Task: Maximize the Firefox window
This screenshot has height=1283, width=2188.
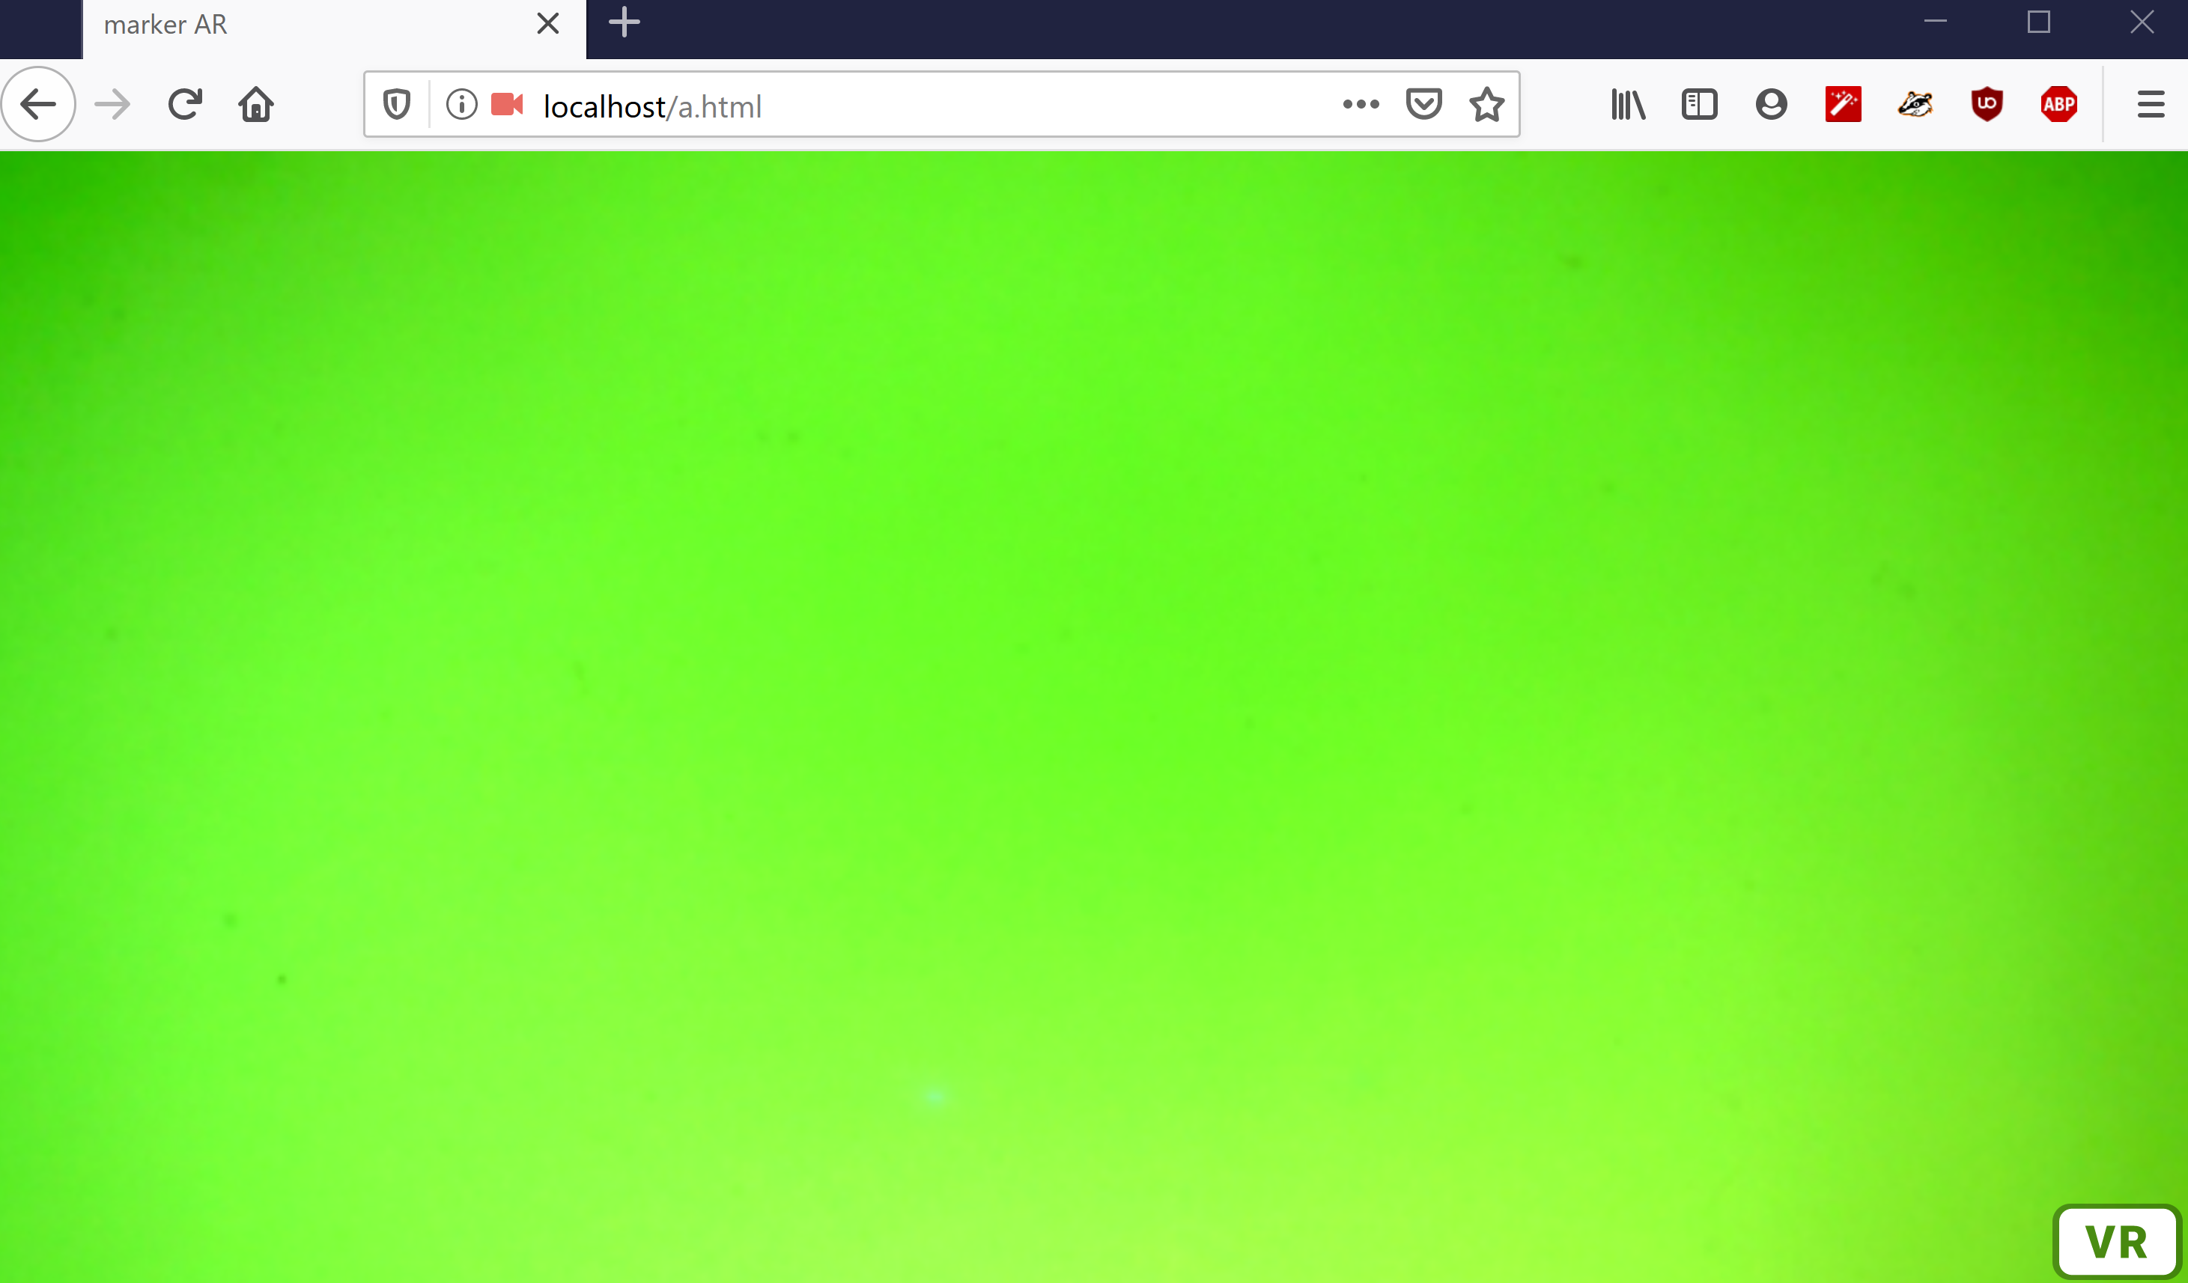Action: point(2039,22)
